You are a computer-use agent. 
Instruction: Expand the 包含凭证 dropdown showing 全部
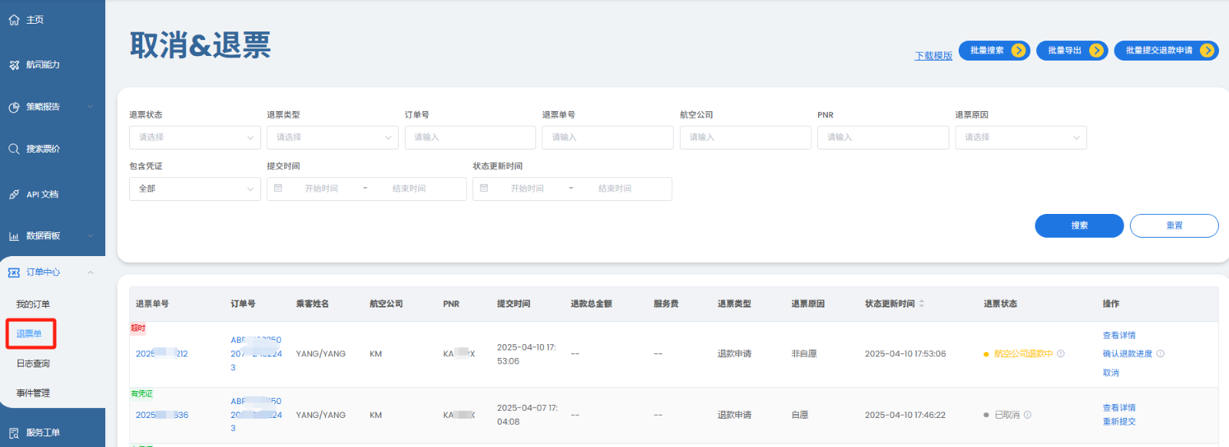(x=195, y=189)
